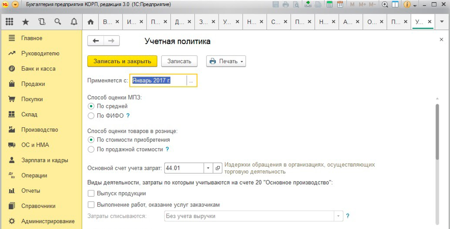Close the Учетная политика form with X
Image resolution: width=450 pixels, height=229 pixels.
(x=441, y=39)
